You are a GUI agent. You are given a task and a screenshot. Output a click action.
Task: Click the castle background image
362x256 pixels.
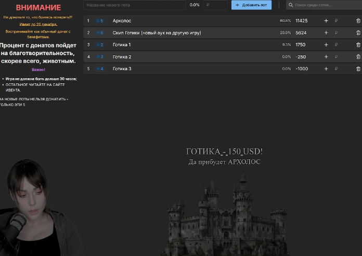pyautogui.click(x=225, y=214)
